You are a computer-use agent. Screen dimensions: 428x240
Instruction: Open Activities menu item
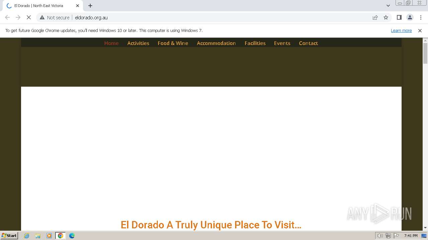point(138,43)
